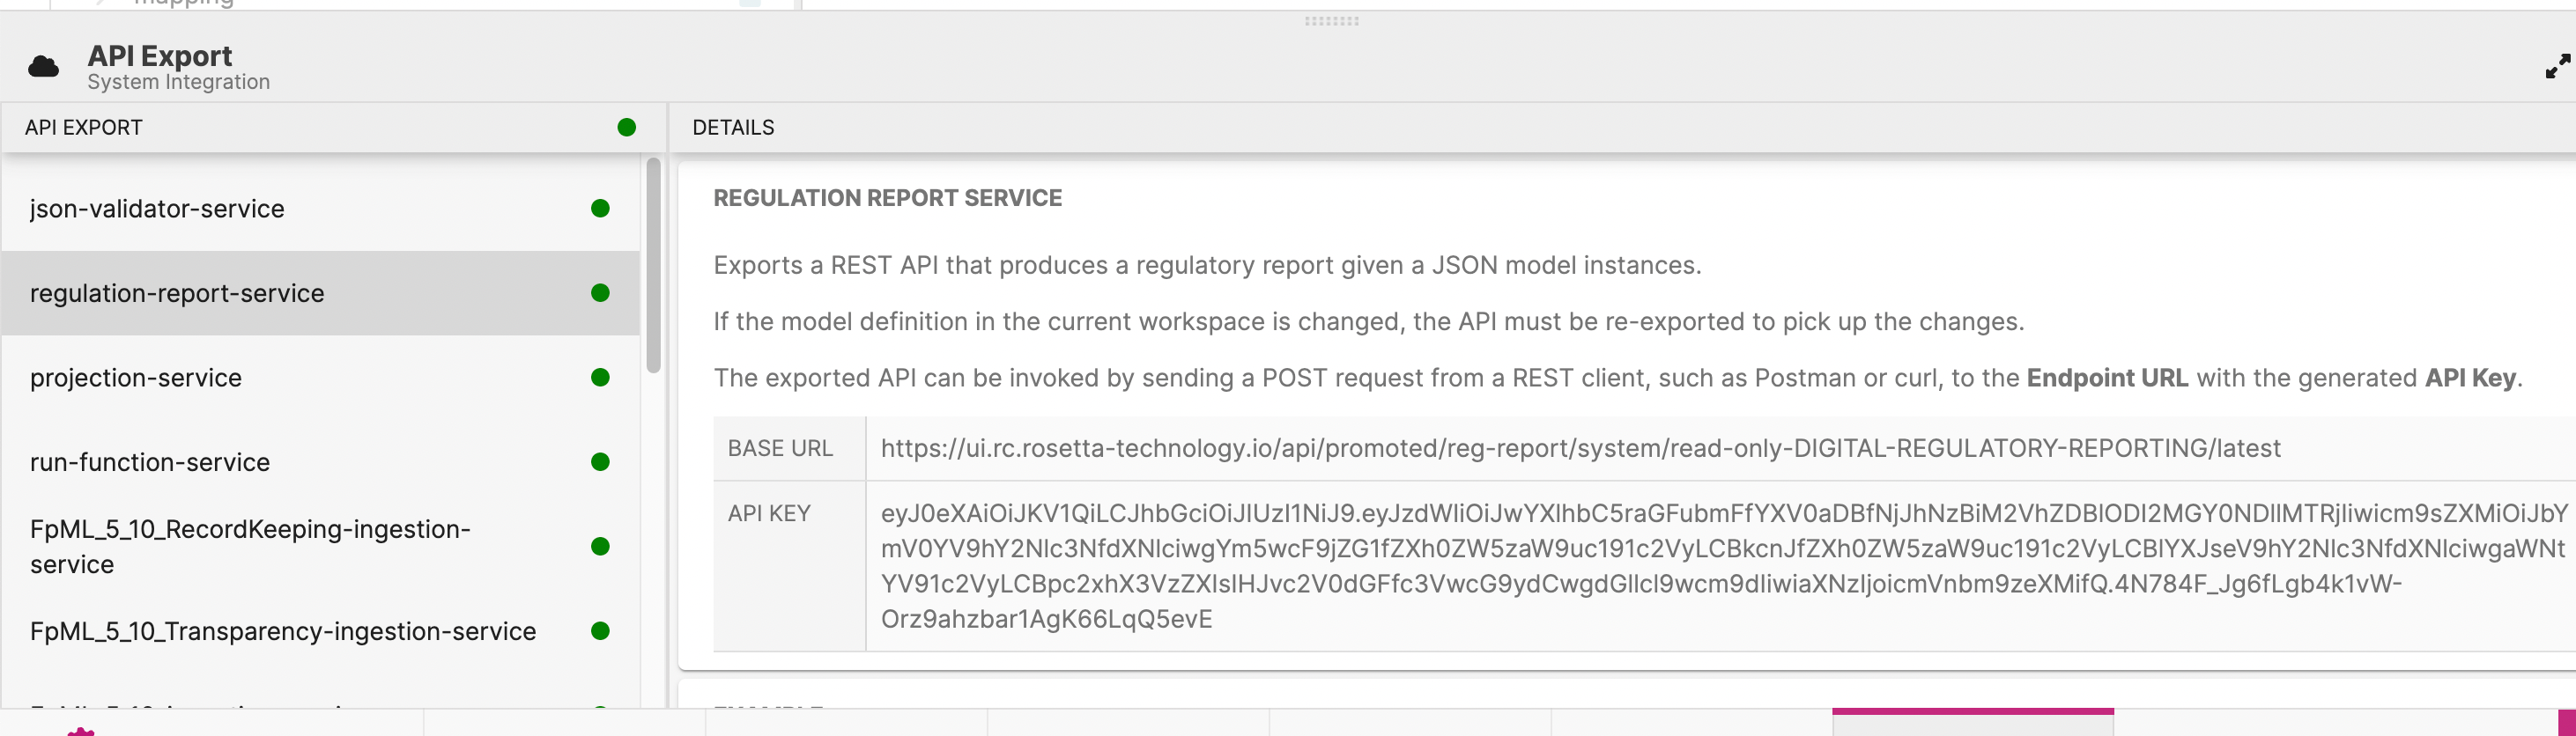Image resolution: width=2576 pixels, height=736 pixels.
Task: Expand the API Export panel to fullscreen
Action: click(x=2556, y=65)
